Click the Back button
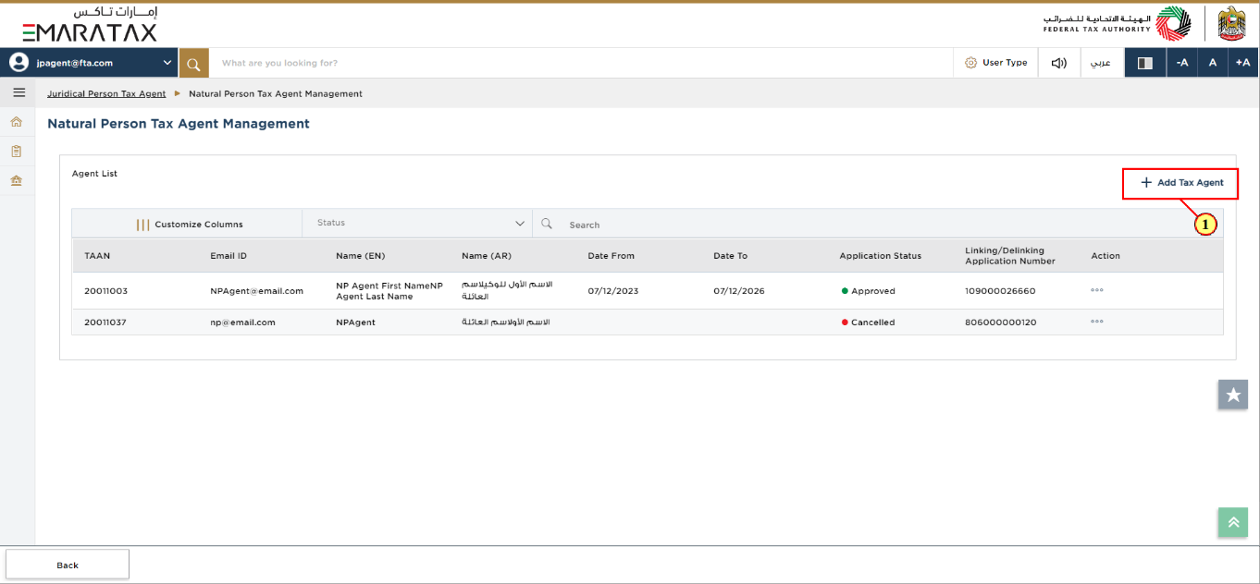The width and height of the screenshot is (1260, 584). [x=68, y=565]
